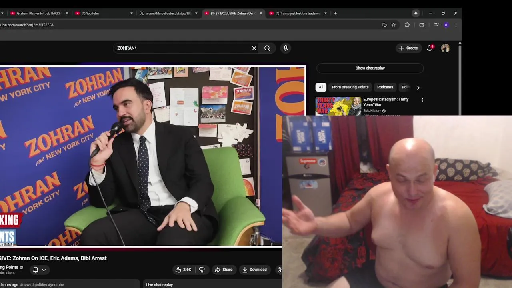Click the #youtube hashtag link

[x=56, y=285]
